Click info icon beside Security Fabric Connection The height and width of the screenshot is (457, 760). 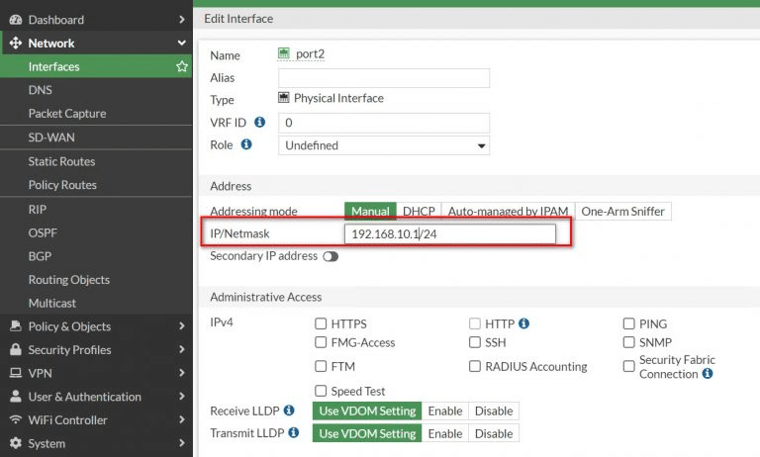(708, 373)
